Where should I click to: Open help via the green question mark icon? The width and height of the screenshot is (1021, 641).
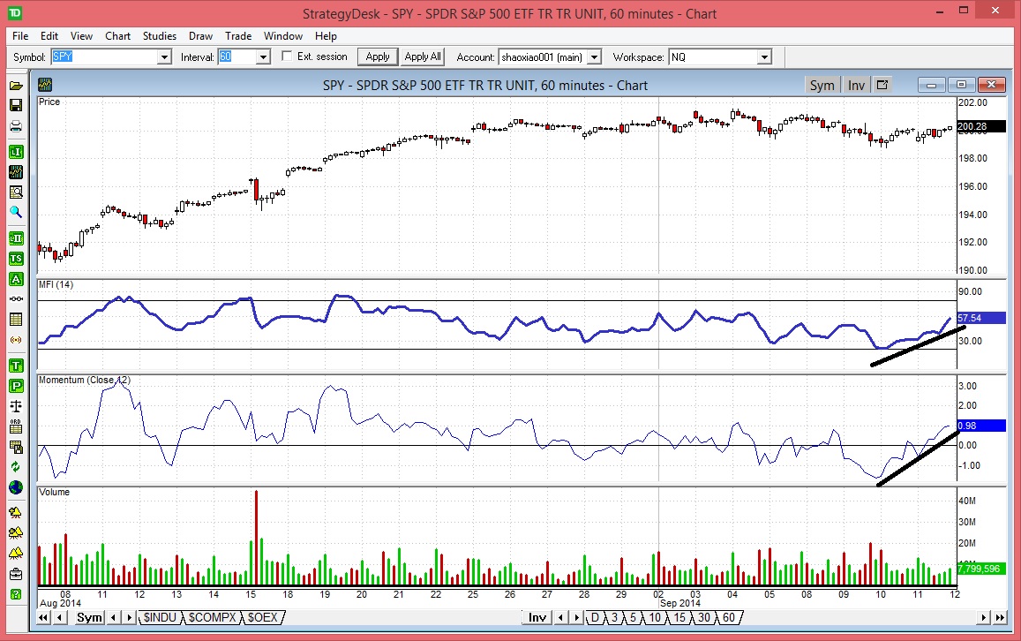[16, 594]
